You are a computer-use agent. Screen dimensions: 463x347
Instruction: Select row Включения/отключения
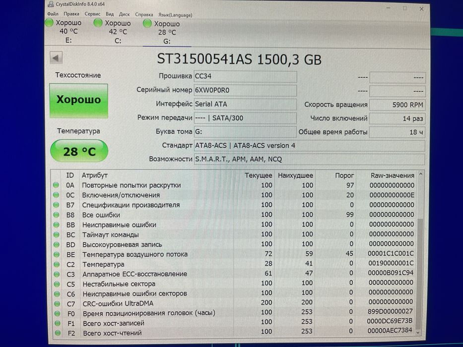coord(233,195)
